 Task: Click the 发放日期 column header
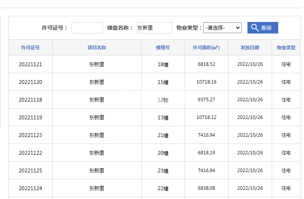click(x=250, y=47)
